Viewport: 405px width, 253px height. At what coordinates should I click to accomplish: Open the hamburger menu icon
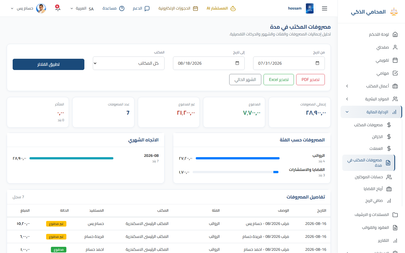click(x=325, y=8)
